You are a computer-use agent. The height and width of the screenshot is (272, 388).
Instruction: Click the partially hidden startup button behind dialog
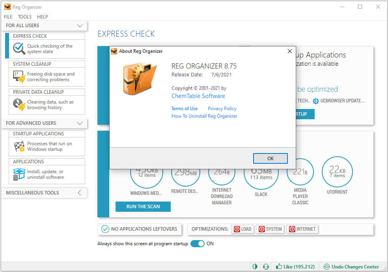(x=305, y=114)
